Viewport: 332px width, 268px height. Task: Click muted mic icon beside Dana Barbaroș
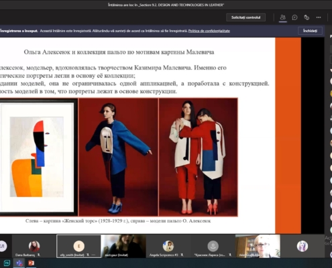point(38,255)
